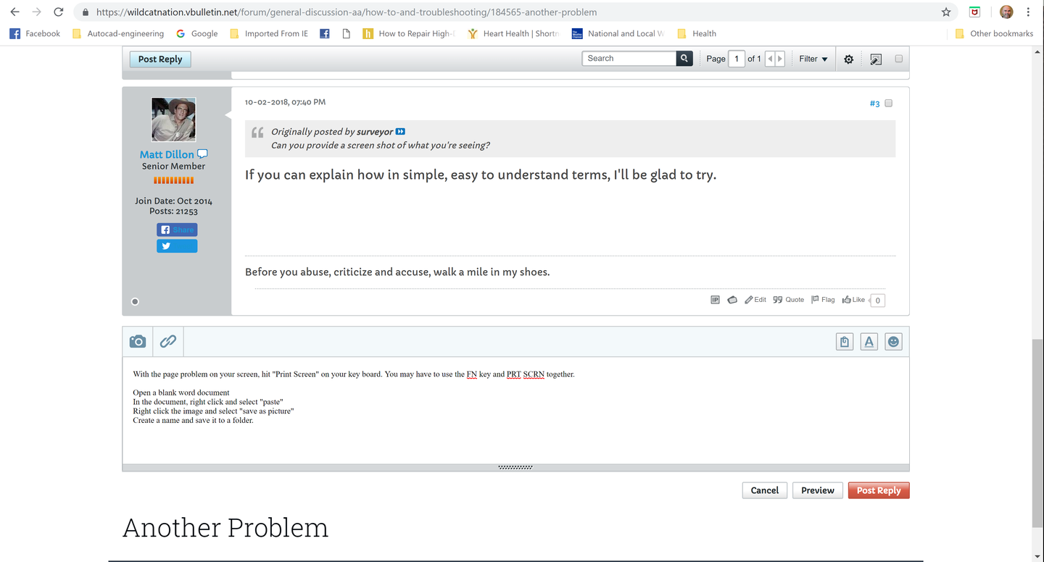
Task: Toggle select-all checkbox in thread toolbar
Action: (898, 59)
